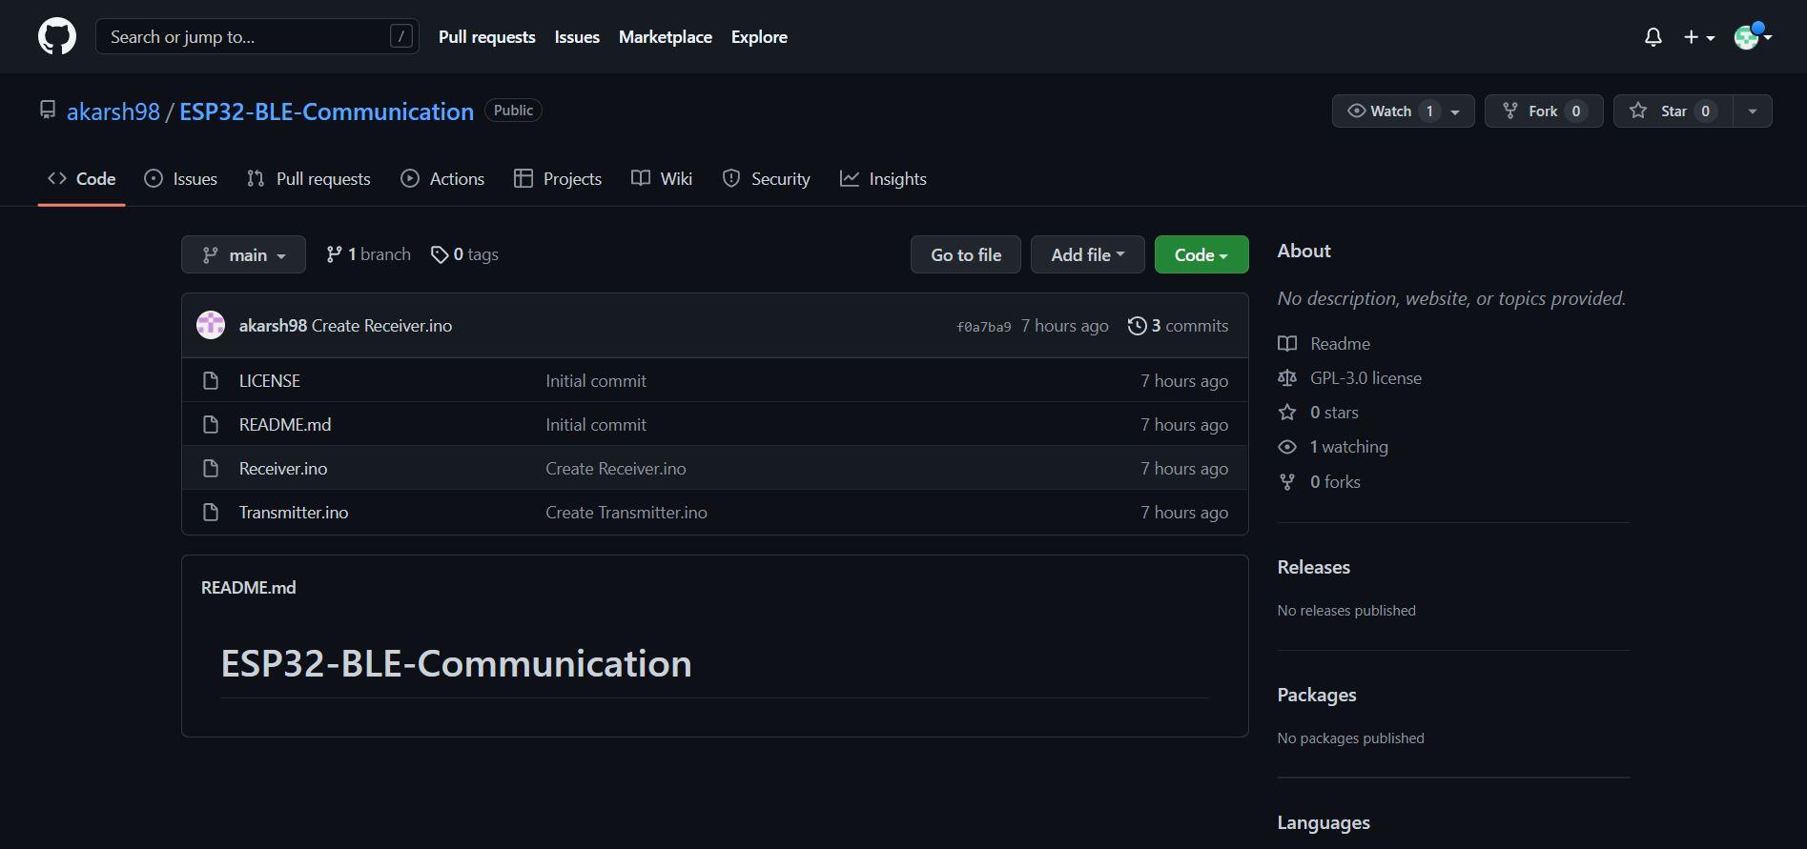The width and height of the screenshot is (1807, 849).
Task: Switch to the Issues tab
Action: [181, 179]
